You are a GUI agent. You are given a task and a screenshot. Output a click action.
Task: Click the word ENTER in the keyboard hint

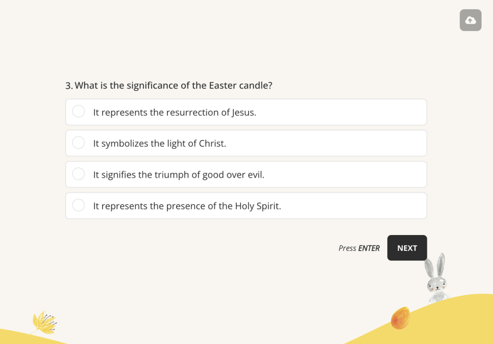(x=369, y=248)
